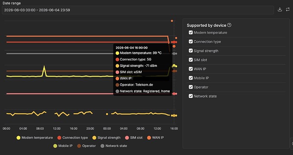293x155 pixels.
Task: Click the tooltip timestamp 2026-06-04 16:00:00
Action: pos(131,48)
